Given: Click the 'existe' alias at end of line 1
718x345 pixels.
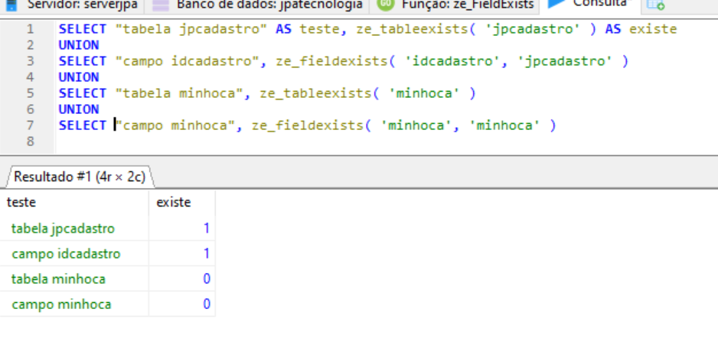Looking at the screenshot, I should tap(653, 29).
